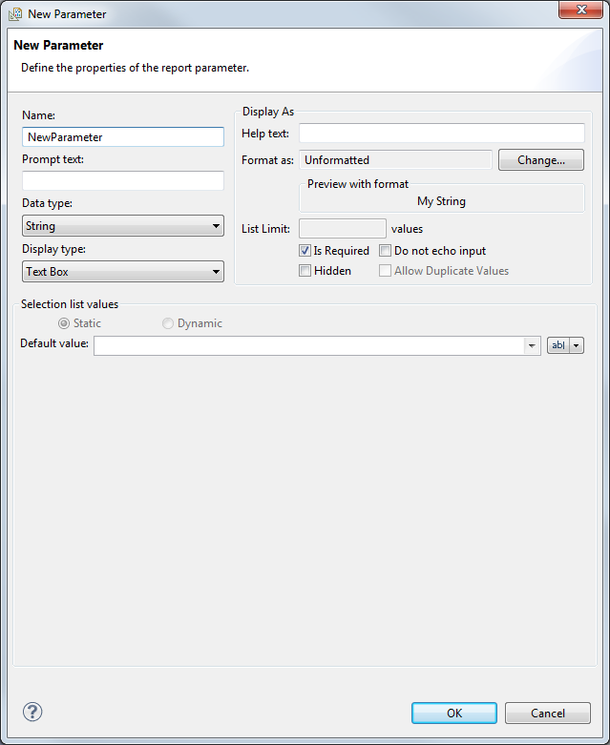Toggle the Is Required checkbox
610x745 pixels.
pos(305,250)
